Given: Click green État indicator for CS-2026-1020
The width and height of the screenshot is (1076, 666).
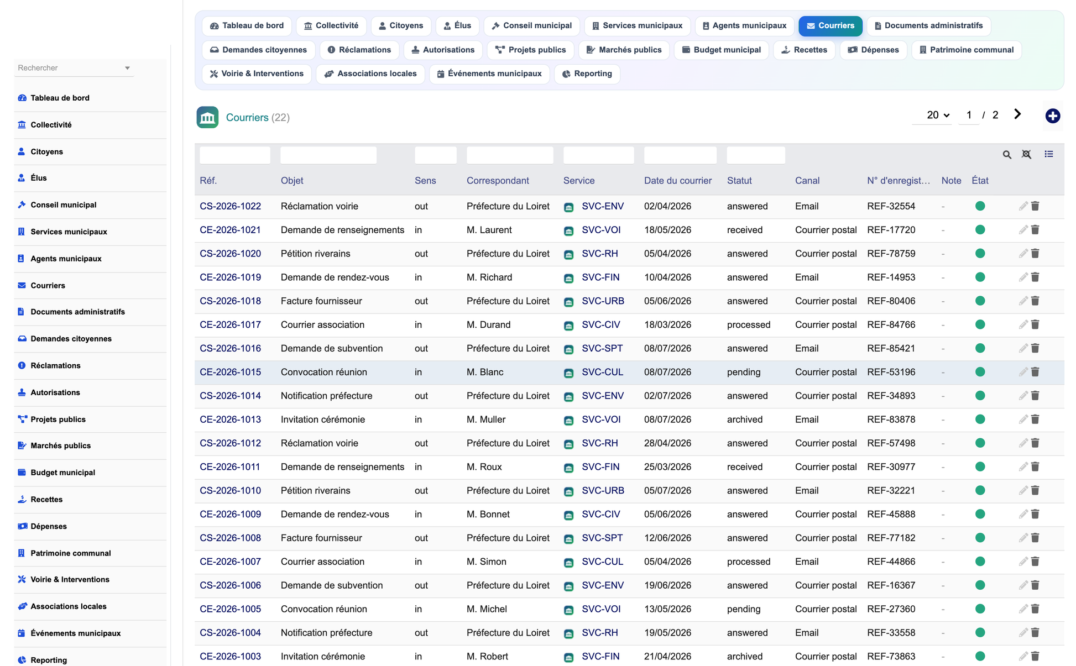Looking at the screenshot, I should (x=980, y=254).
